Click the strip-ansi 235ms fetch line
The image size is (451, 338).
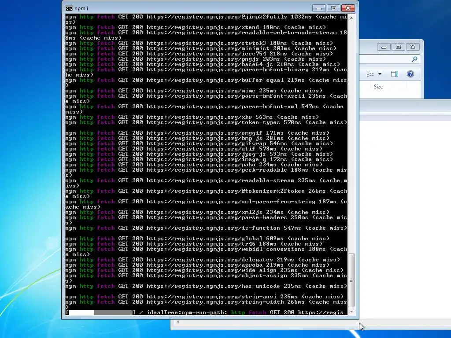pyautogui.click(x=204, y=297)
